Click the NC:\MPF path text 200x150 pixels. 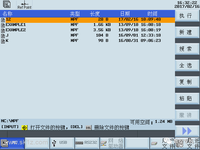[x=10, y=121]
